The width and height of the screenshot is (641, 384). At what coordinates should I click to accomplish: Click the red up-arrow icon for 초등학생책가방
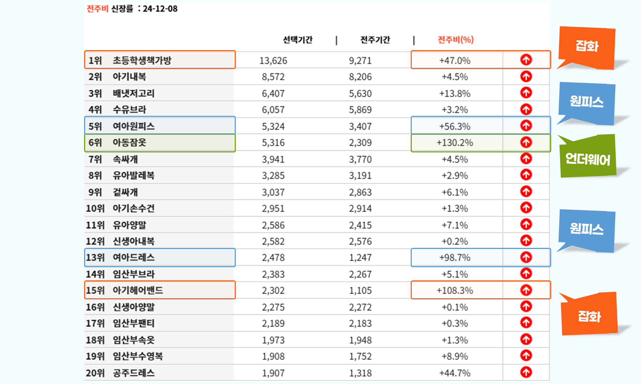click(526, 60)
